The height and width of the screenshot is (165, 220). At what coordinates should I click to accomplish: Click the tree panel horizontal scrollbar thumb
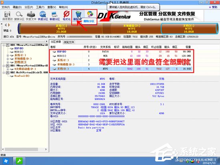pyautogui.click(x=21, y=149)
